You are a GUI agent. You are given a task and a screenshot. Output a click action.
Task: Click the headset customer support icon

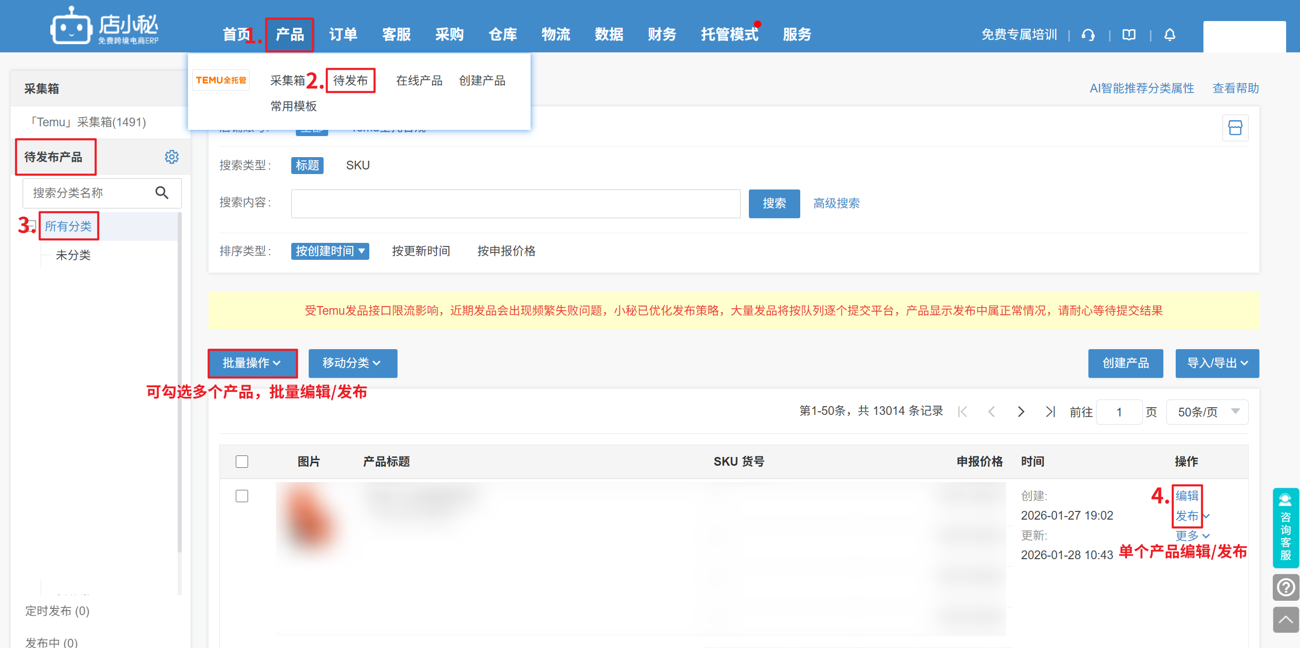[x=1088, y=35]
